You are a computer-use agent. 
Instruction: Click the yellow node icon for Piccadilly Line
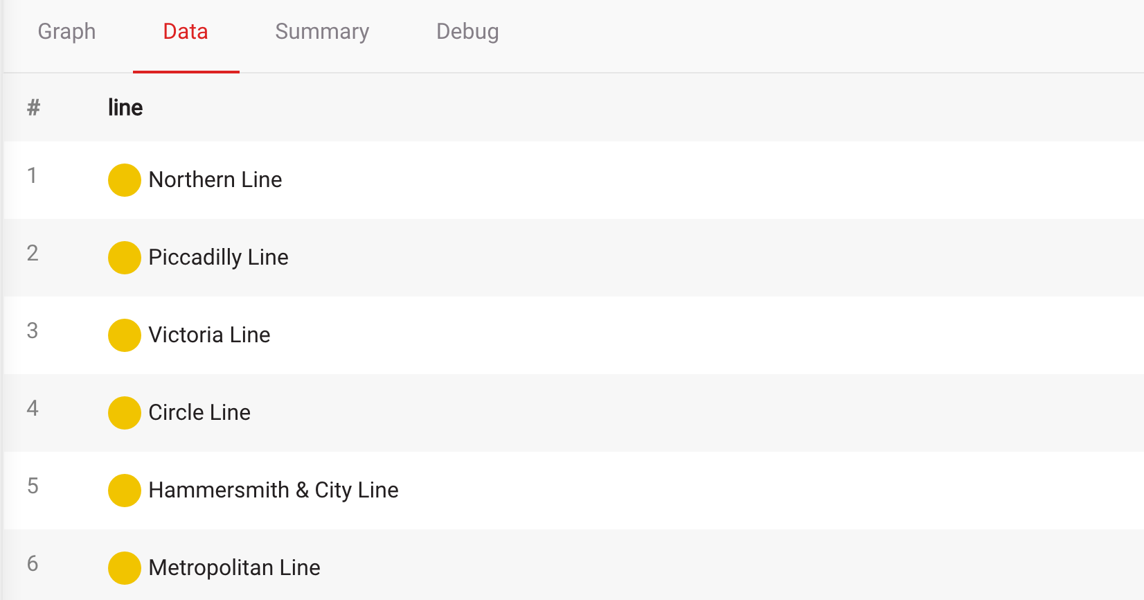pyautogui.click(x=125, y=258)
